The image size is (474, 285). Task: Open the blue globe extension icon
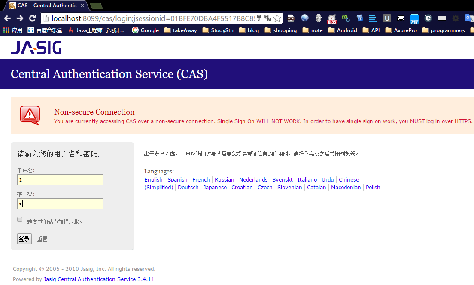coord(304,18)
